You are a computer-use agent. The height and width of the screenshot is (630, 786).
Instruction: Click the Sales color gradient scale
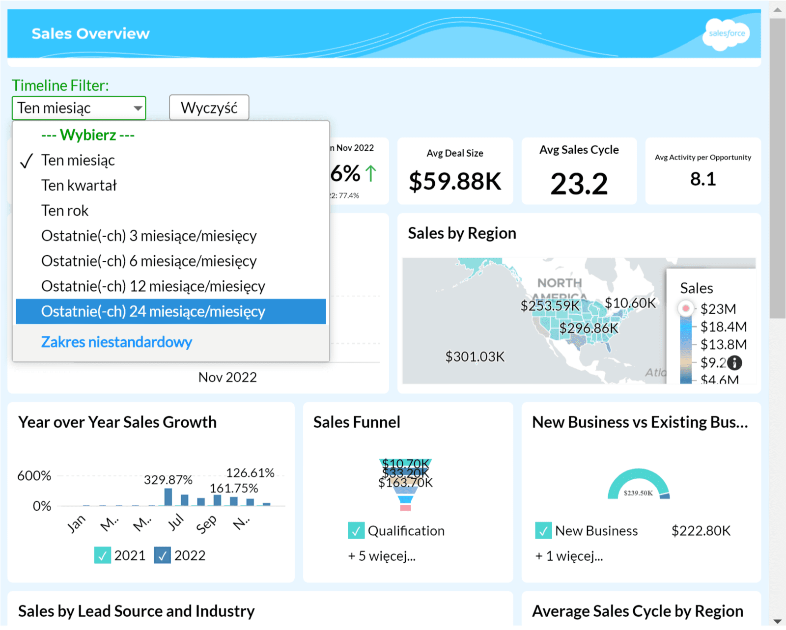[685, 350]
